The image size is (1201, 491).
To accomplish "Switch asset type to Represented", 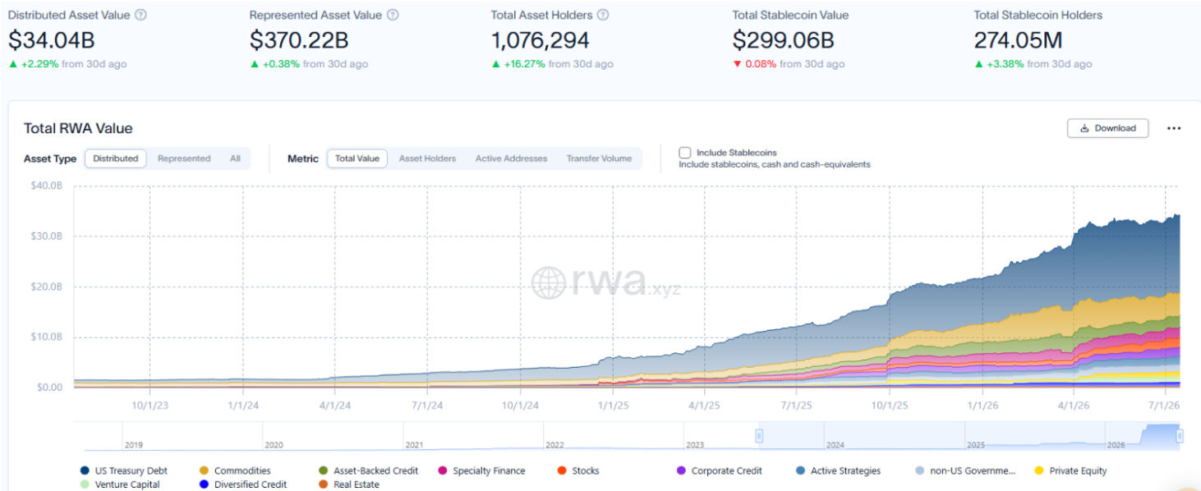I will click(184, 158).
